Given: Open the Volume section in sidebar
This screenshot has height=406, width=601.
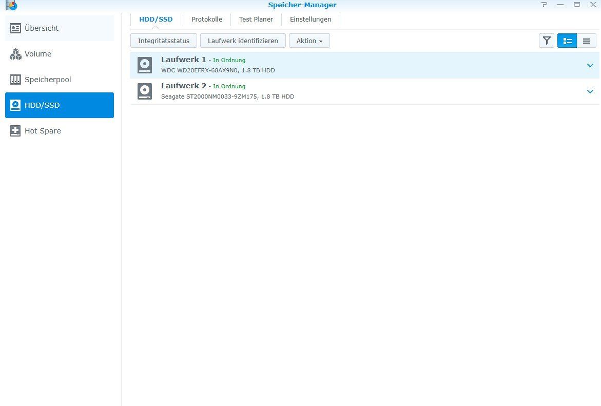Looking at the screenshot, I should coord(60,54).
